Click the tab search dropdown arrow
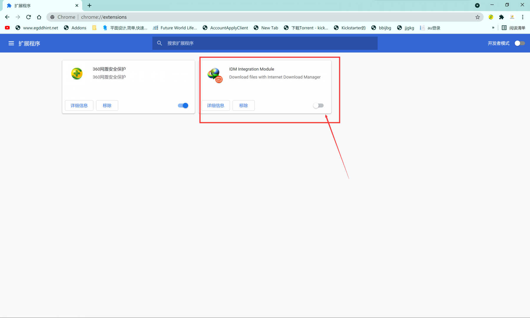Image resolution: width=530 pixels, height=318 pixels. pyautogui.click(x=477, y=5)
